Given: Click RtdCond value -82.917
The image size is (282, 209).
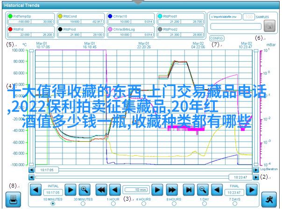Looking at the screenshot, I should [92, 22].
